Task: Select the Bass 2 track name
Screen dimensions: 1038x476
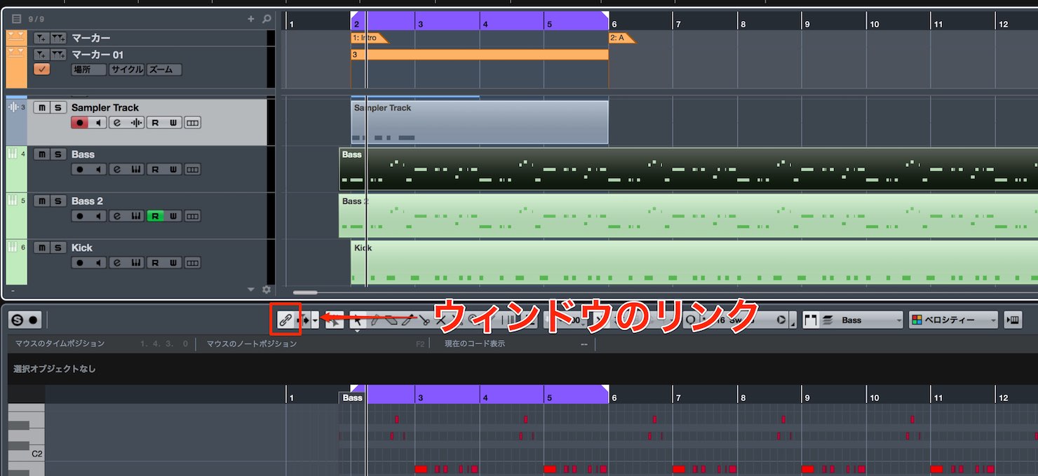Action: click(87, 200)
